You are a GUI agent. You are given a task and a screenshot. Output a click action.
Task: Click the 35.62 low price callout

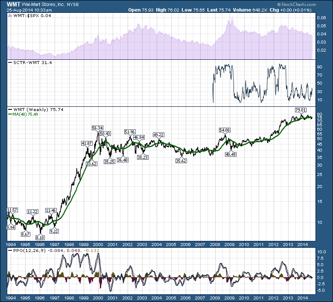[181, 161]
